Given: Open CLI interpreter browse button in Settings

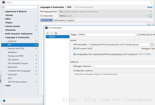Looking at the screenshot, I should click(x=150, y=16).
